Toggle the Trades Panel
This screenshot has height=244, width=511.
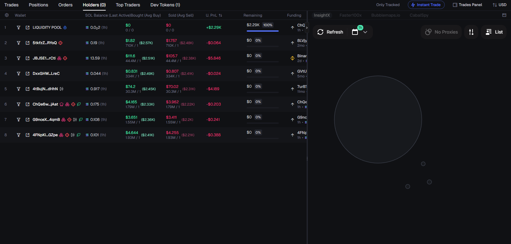(x=467, y=5)
